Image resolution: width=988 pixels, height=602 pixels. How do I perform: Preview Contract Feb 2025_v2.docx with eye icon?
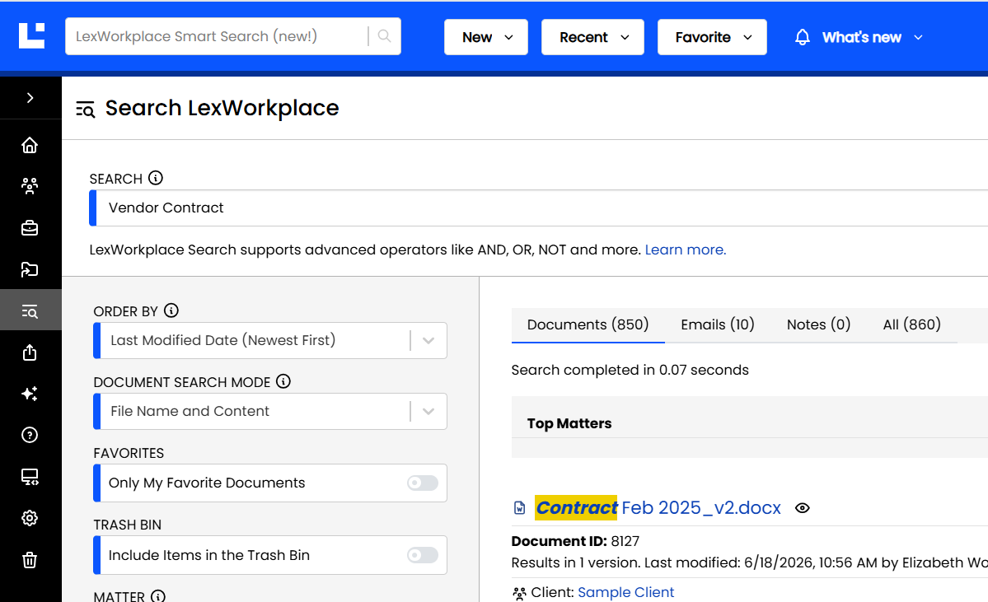pyautogui.click(x=802, y=508)
